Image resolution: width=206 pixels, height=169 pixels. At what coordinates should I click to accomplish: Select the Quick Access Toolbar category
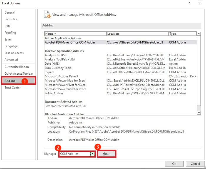tap(19, 73)
